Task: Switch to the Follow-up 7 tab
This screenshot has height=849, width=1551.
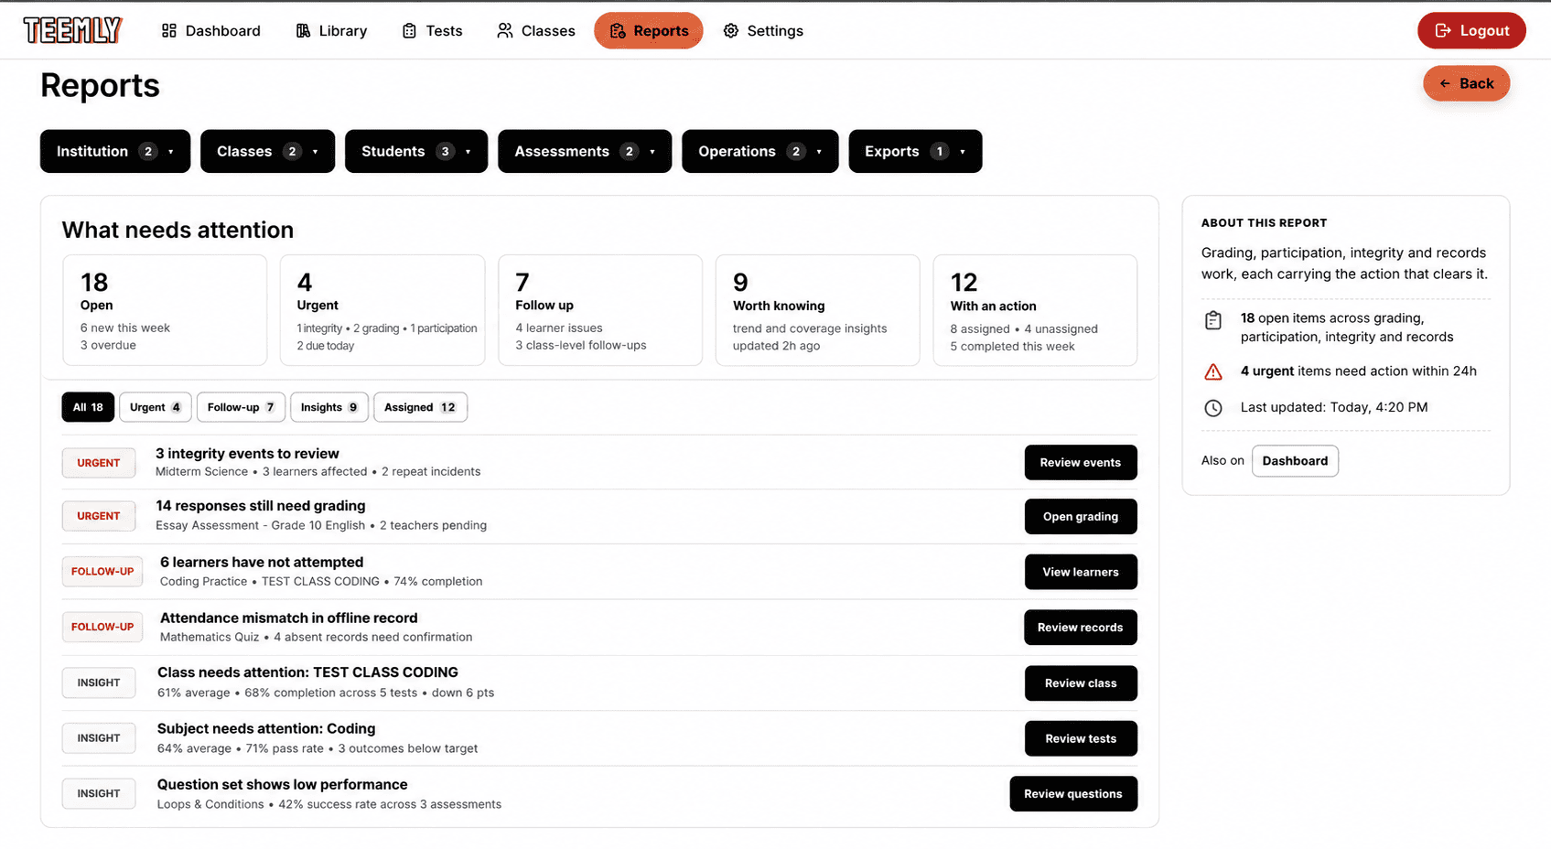Action: tap(241, 407)
